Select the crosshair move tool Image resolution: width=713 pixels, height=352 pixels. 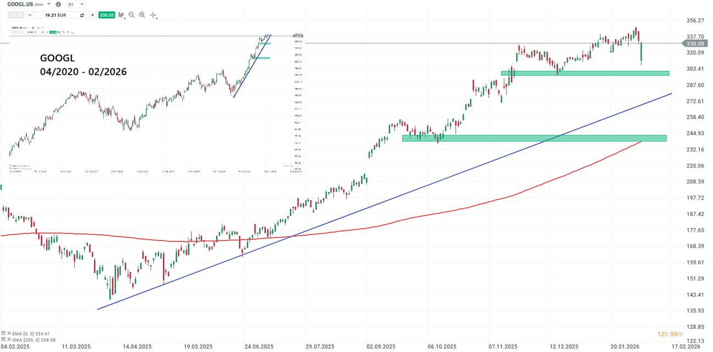point(153,15)
